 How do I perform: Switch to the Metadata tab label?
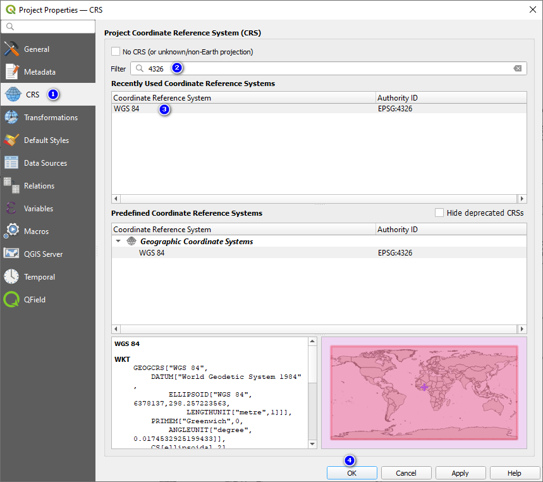(x=40, y=72)
